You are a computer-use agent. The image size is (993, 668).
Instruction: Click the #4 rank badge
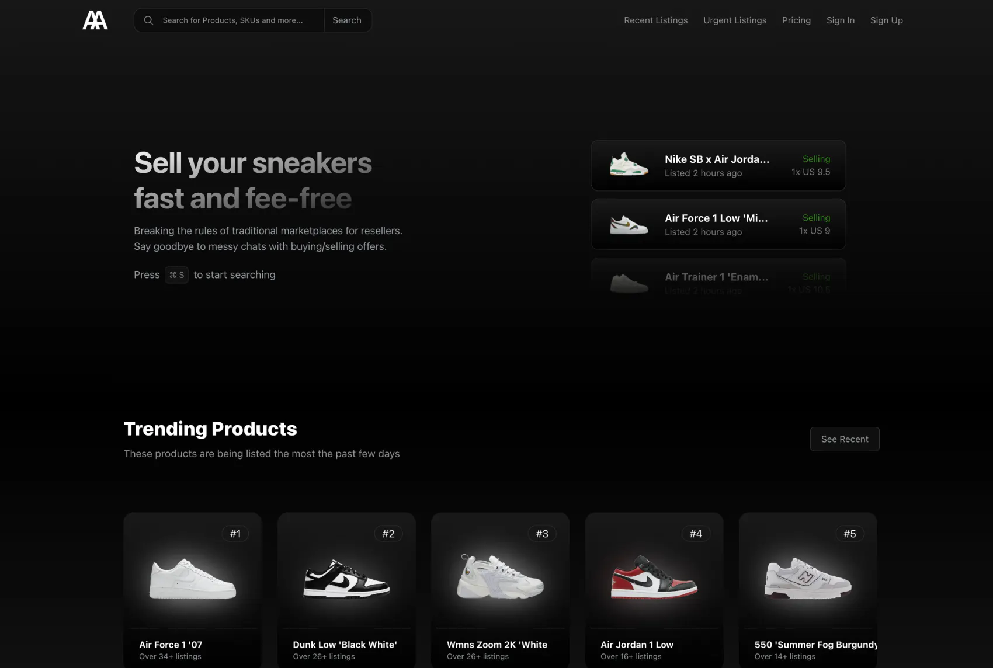point(696,534)
